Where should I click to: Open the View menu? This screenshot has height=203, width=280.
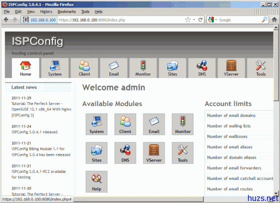point(30,11)
